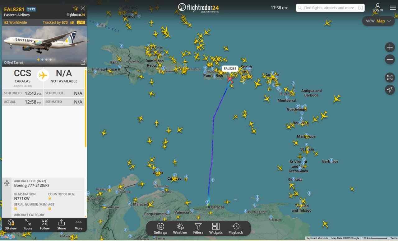Show the Route for EAL8281
Screen dimensions: 398x241
(x=28, y=225)
